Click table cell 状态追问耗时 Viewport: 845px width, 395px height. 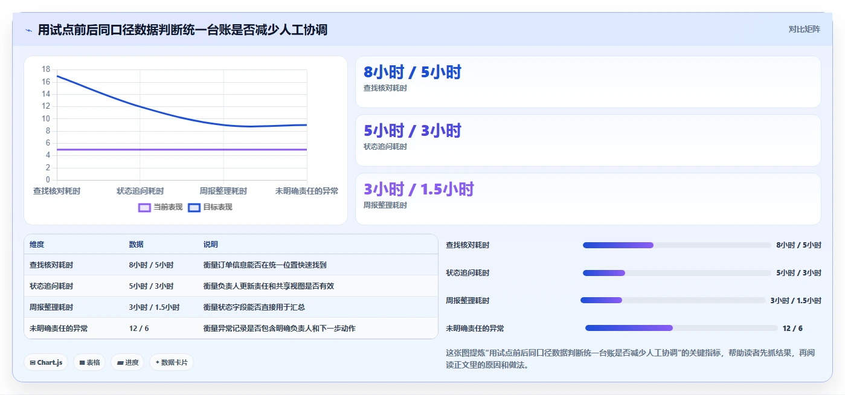pyautogui.click(x=51, y=286)
